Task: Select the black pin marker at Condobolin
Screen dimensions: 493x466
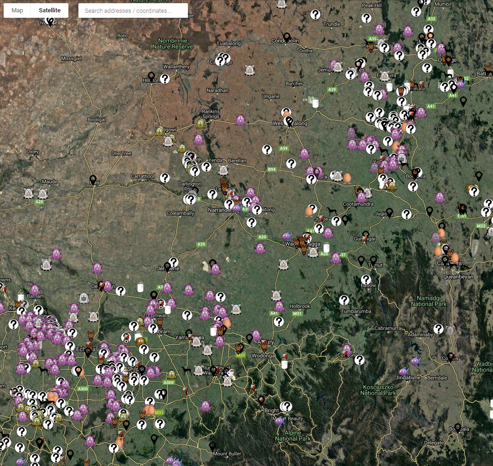Action: tap(286, 37)
